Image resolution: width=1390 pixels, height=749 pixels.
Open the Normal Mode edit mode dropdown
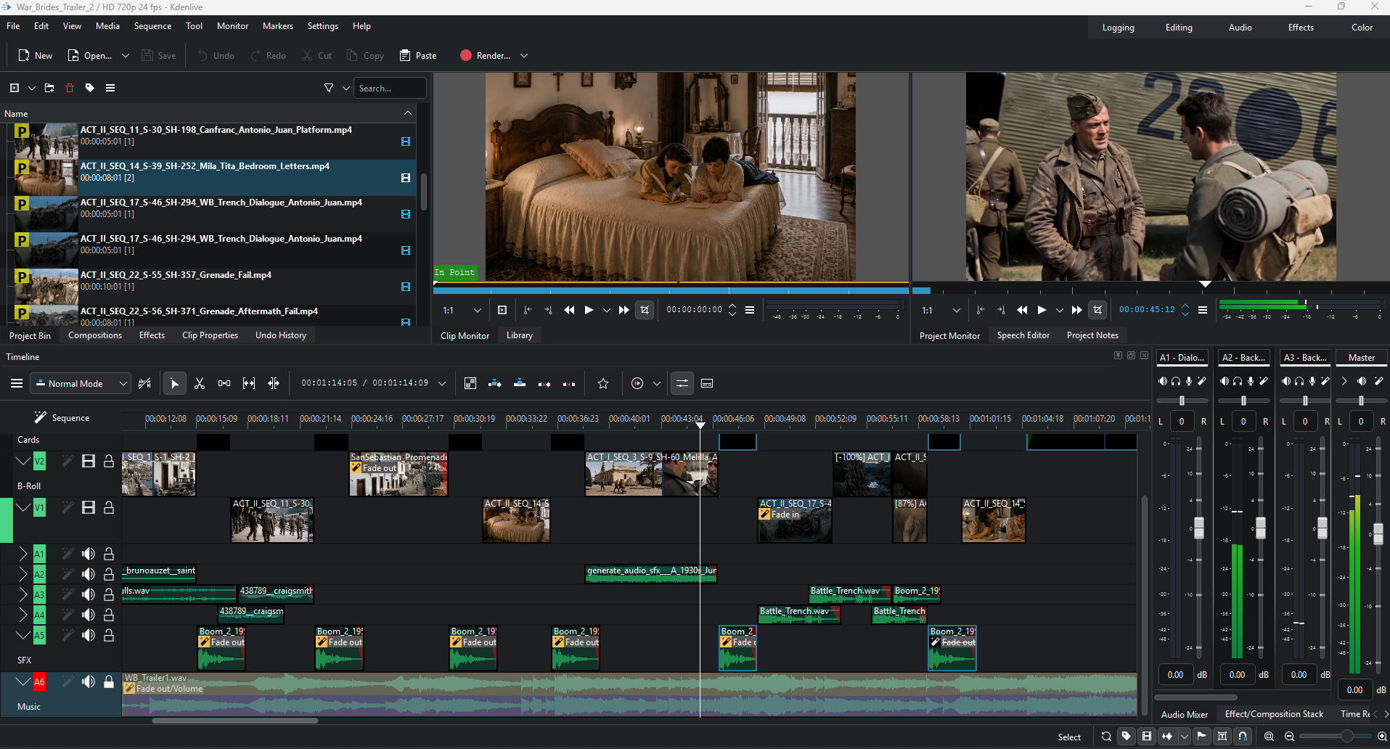(81, 383)
